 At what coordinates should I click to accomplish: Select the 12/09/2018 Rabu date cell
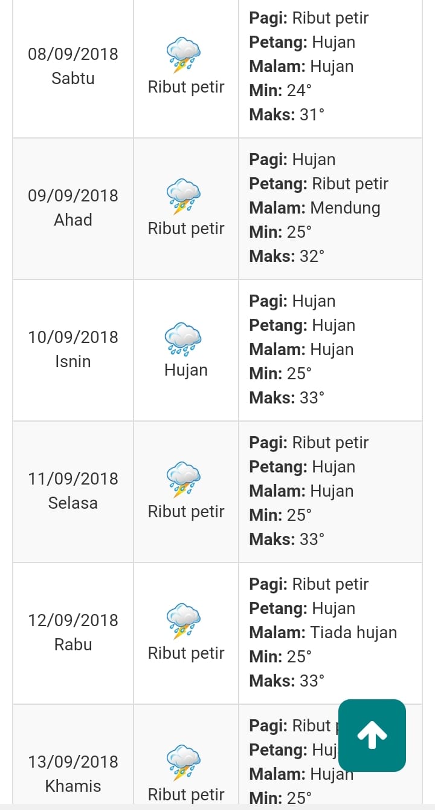tap(73, 633)
